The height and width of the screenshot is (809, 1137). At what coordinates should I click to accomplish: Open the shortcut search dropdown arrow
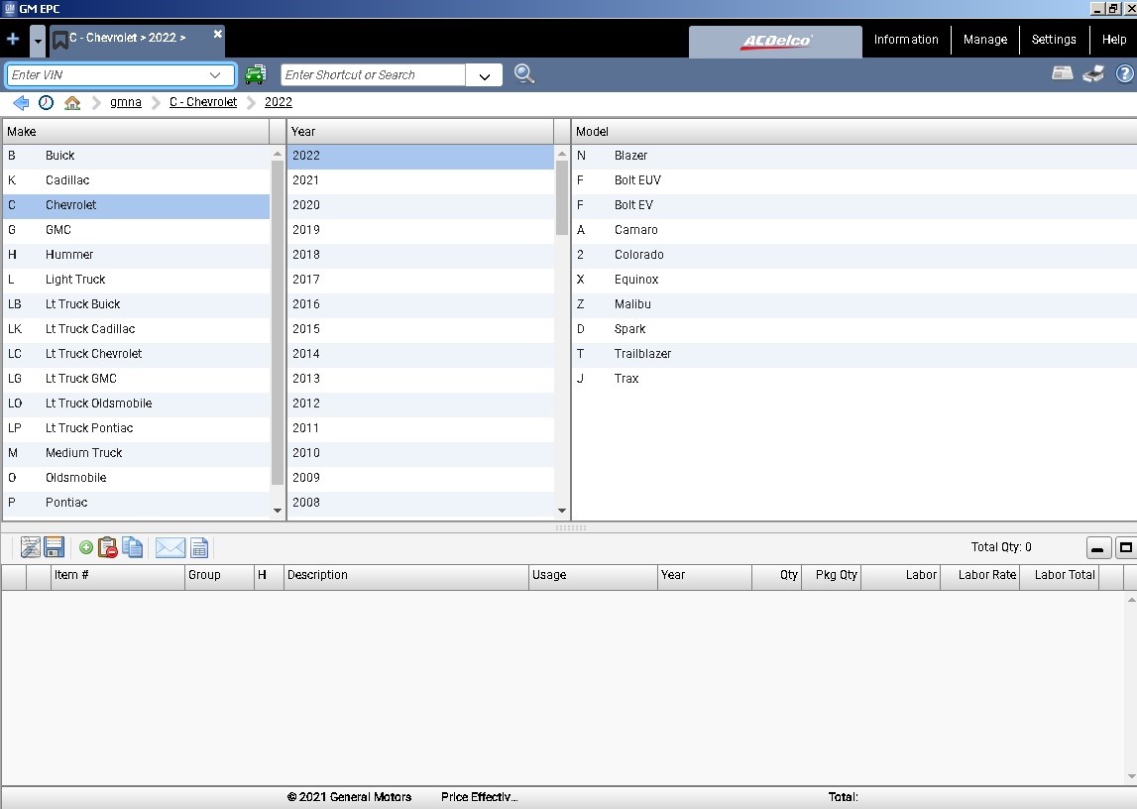click(x=485, y=75)
